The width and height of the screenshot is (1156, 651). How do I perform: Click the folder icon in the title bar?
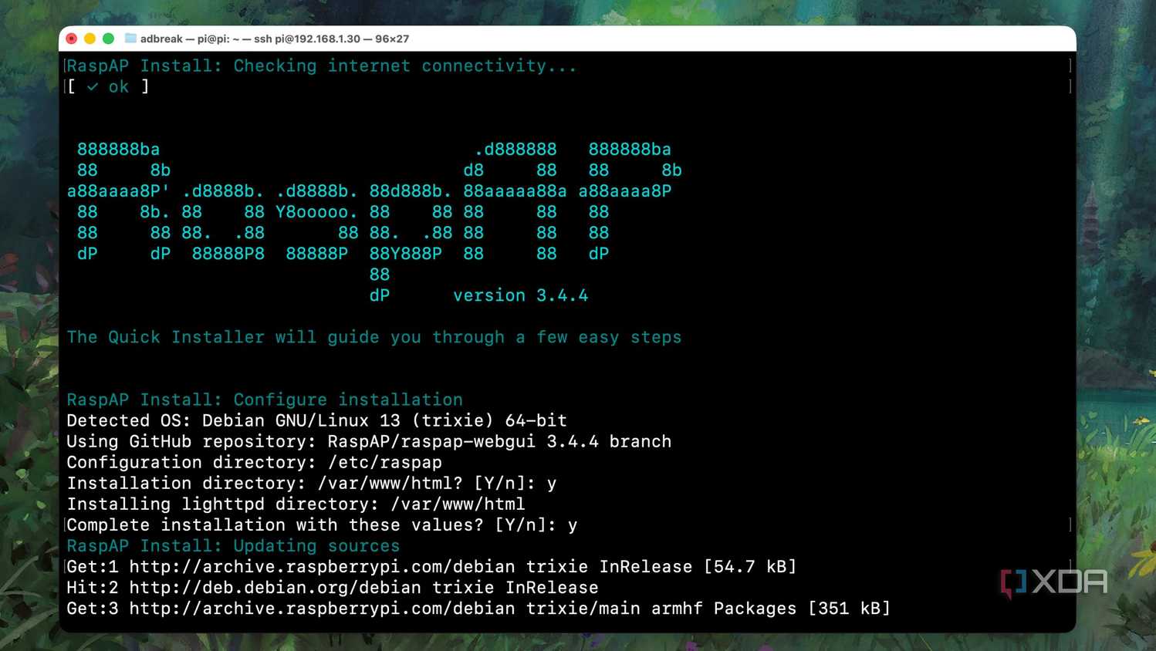(x=130, y=39)
